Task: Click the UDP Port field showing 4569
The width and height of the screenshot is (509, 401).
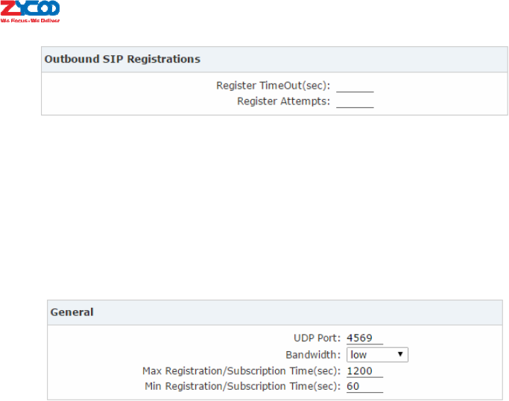Action: click(x=364, y=338)
